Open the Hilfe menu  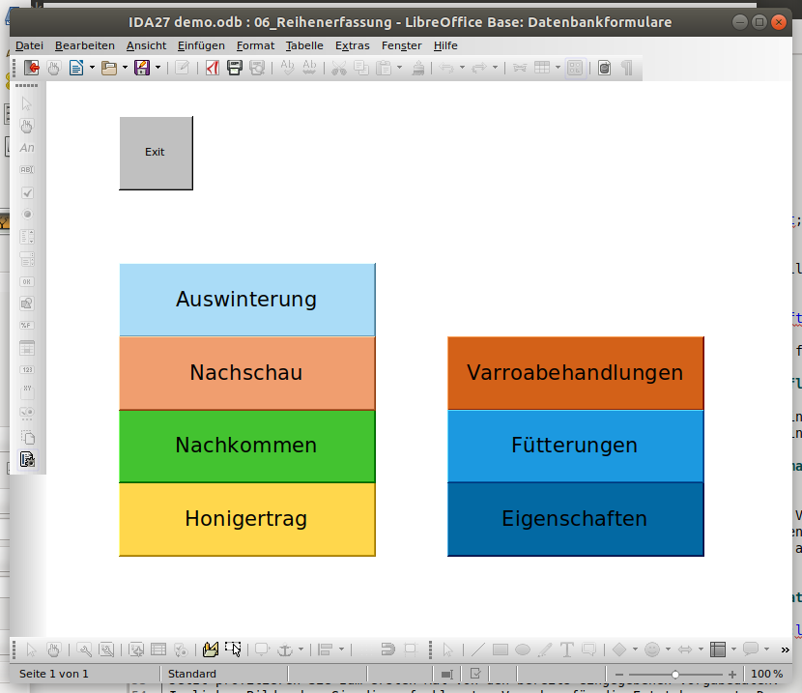445,45
